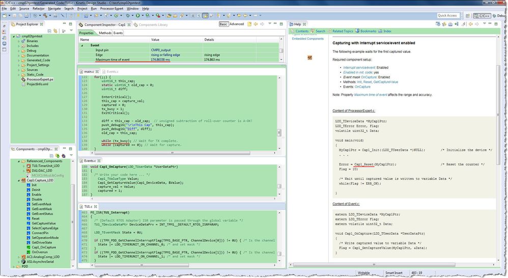Collapse the Event property group
Image resolution: width=508 pixels, height=278 pixels.
(82, 45)
